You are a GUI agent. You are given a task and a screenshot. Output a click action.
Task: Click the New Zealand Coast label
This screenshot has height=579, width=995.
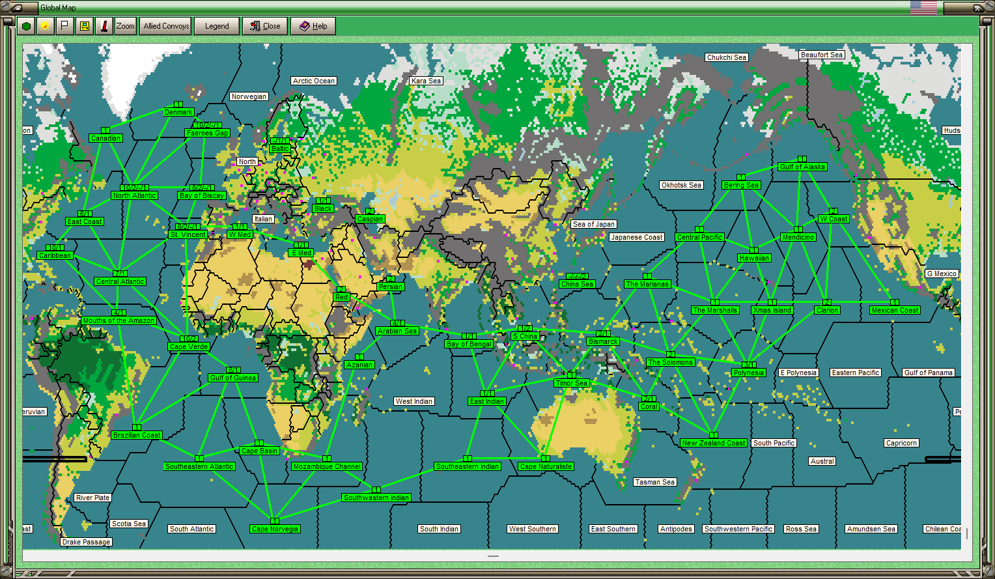click(714, 443)
